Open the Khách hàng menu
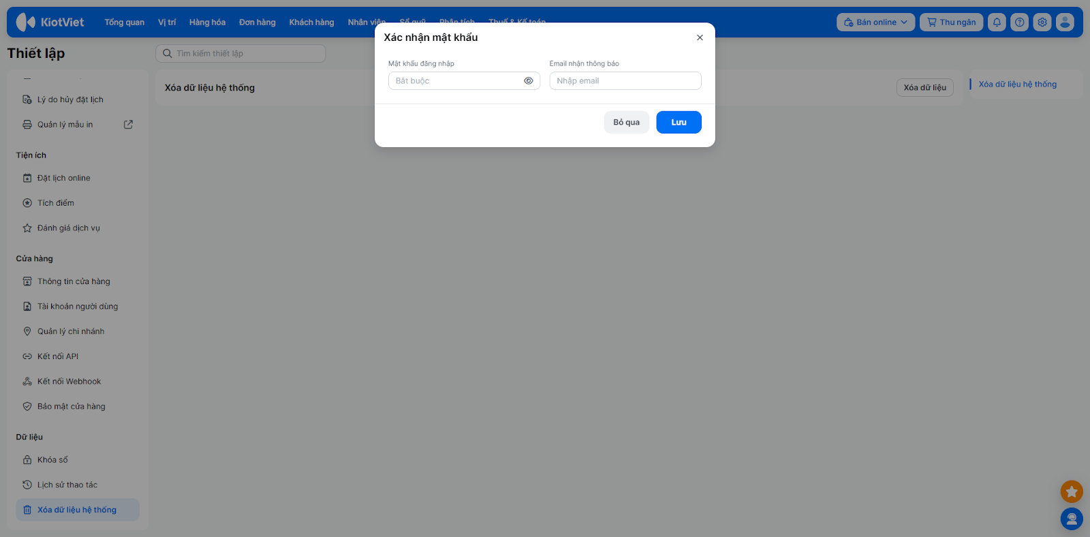This screenshot has height=537, width=1090. point(311,22)
